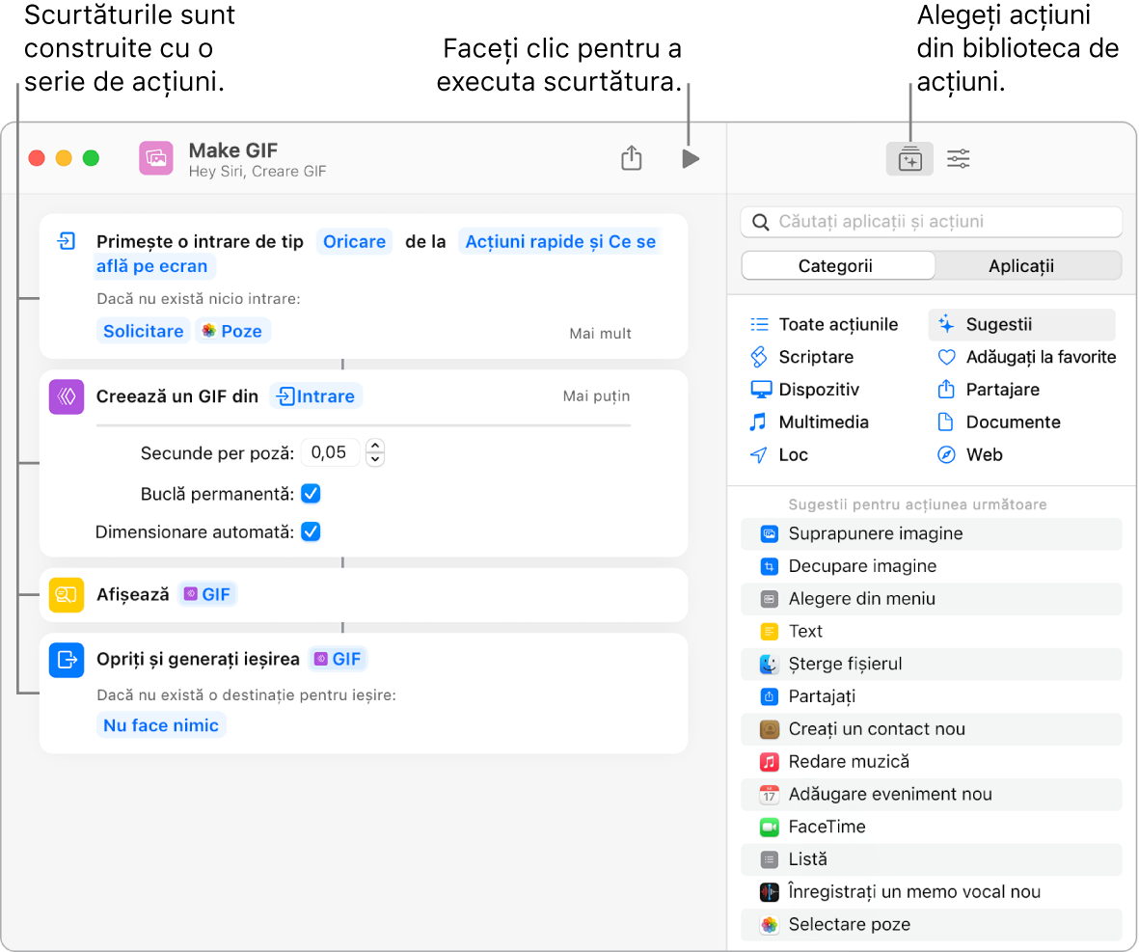
Task: Click the Share icon in toolbar
Action: coord(632,158)
